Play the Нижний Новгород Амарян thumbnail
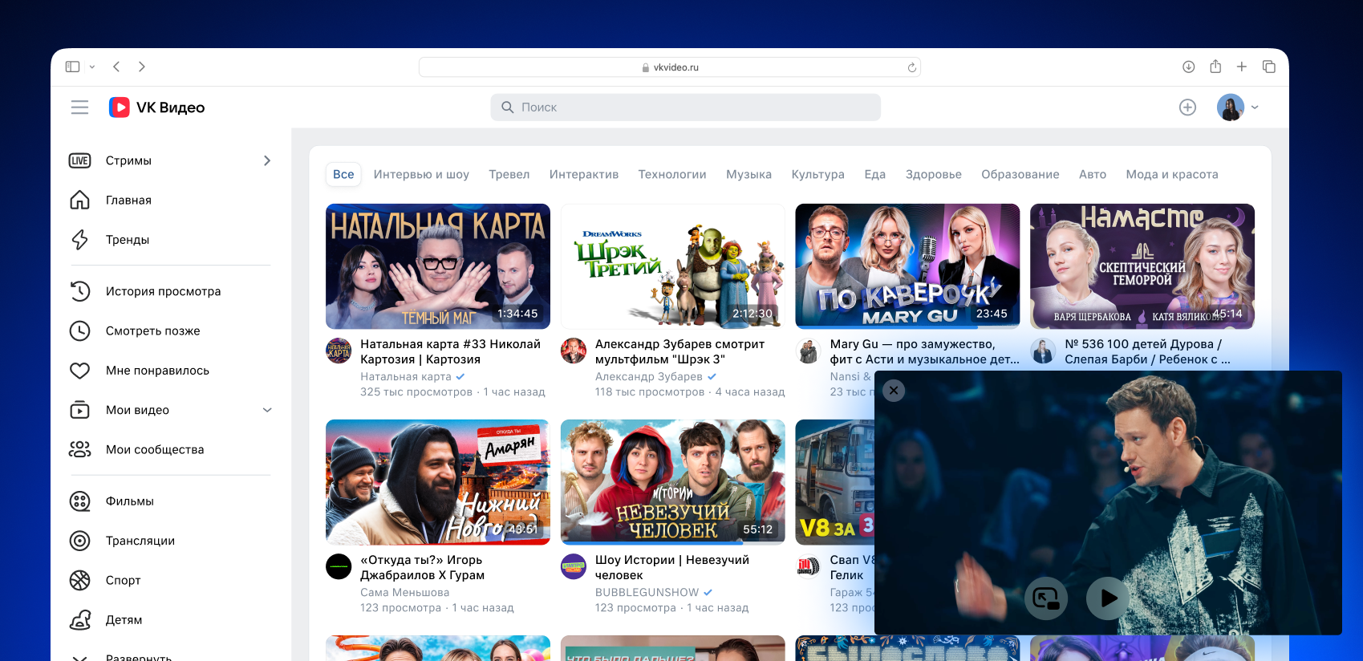 438,482
